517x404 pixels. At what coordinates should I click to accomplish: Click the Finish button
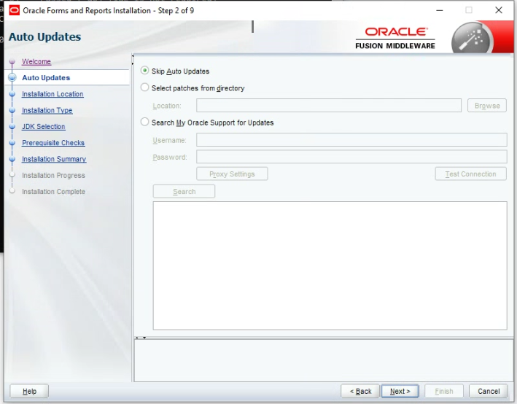[x=444, y=391]
